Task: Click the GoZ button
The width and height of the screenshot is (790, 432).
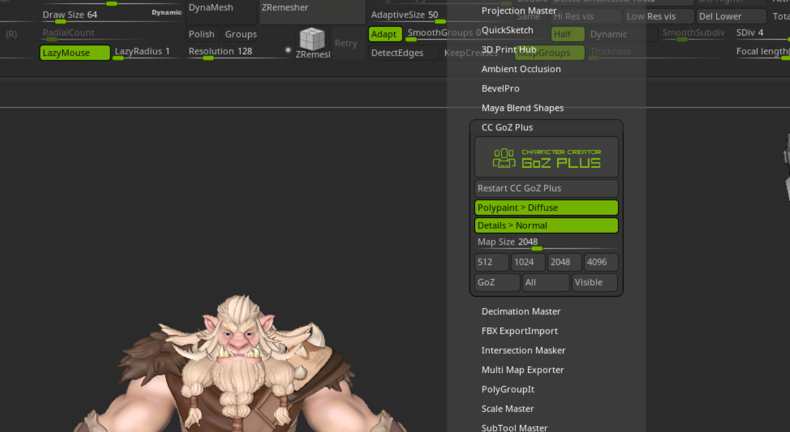Action: 497,282
